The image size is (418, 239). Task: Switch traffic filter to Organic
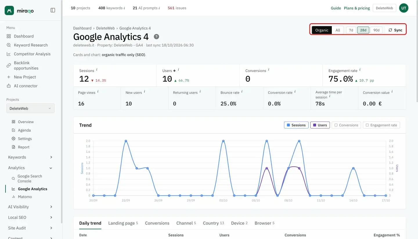pos(322,30)
